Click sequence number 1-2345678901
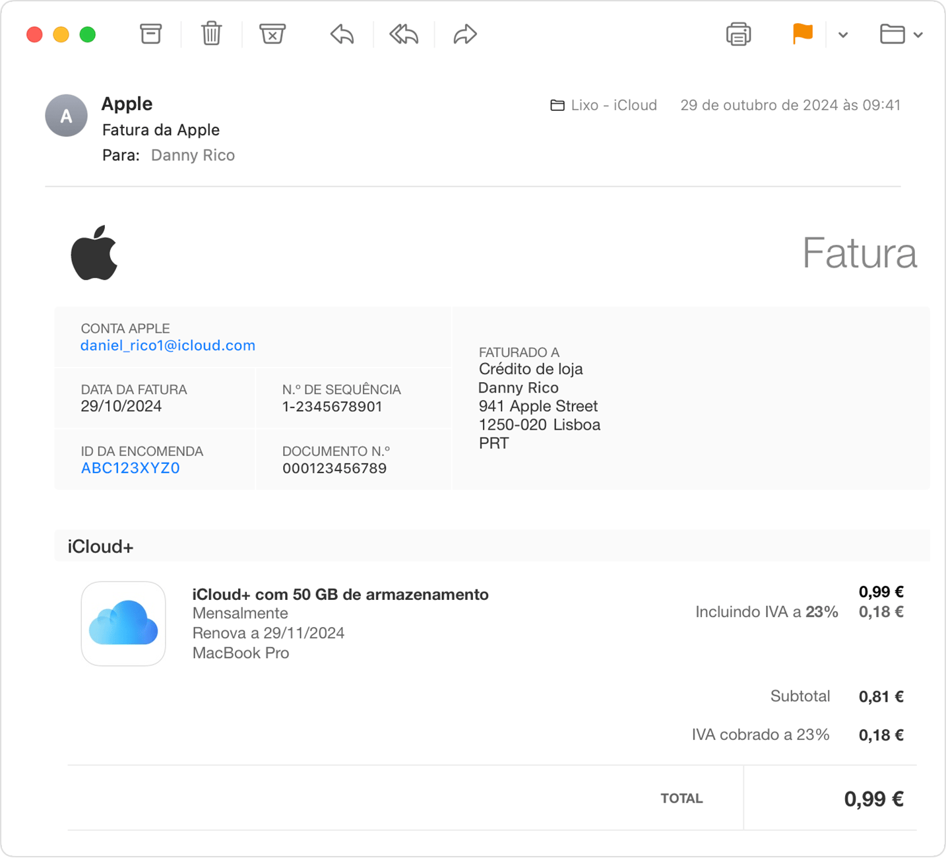 click(332, 407)
